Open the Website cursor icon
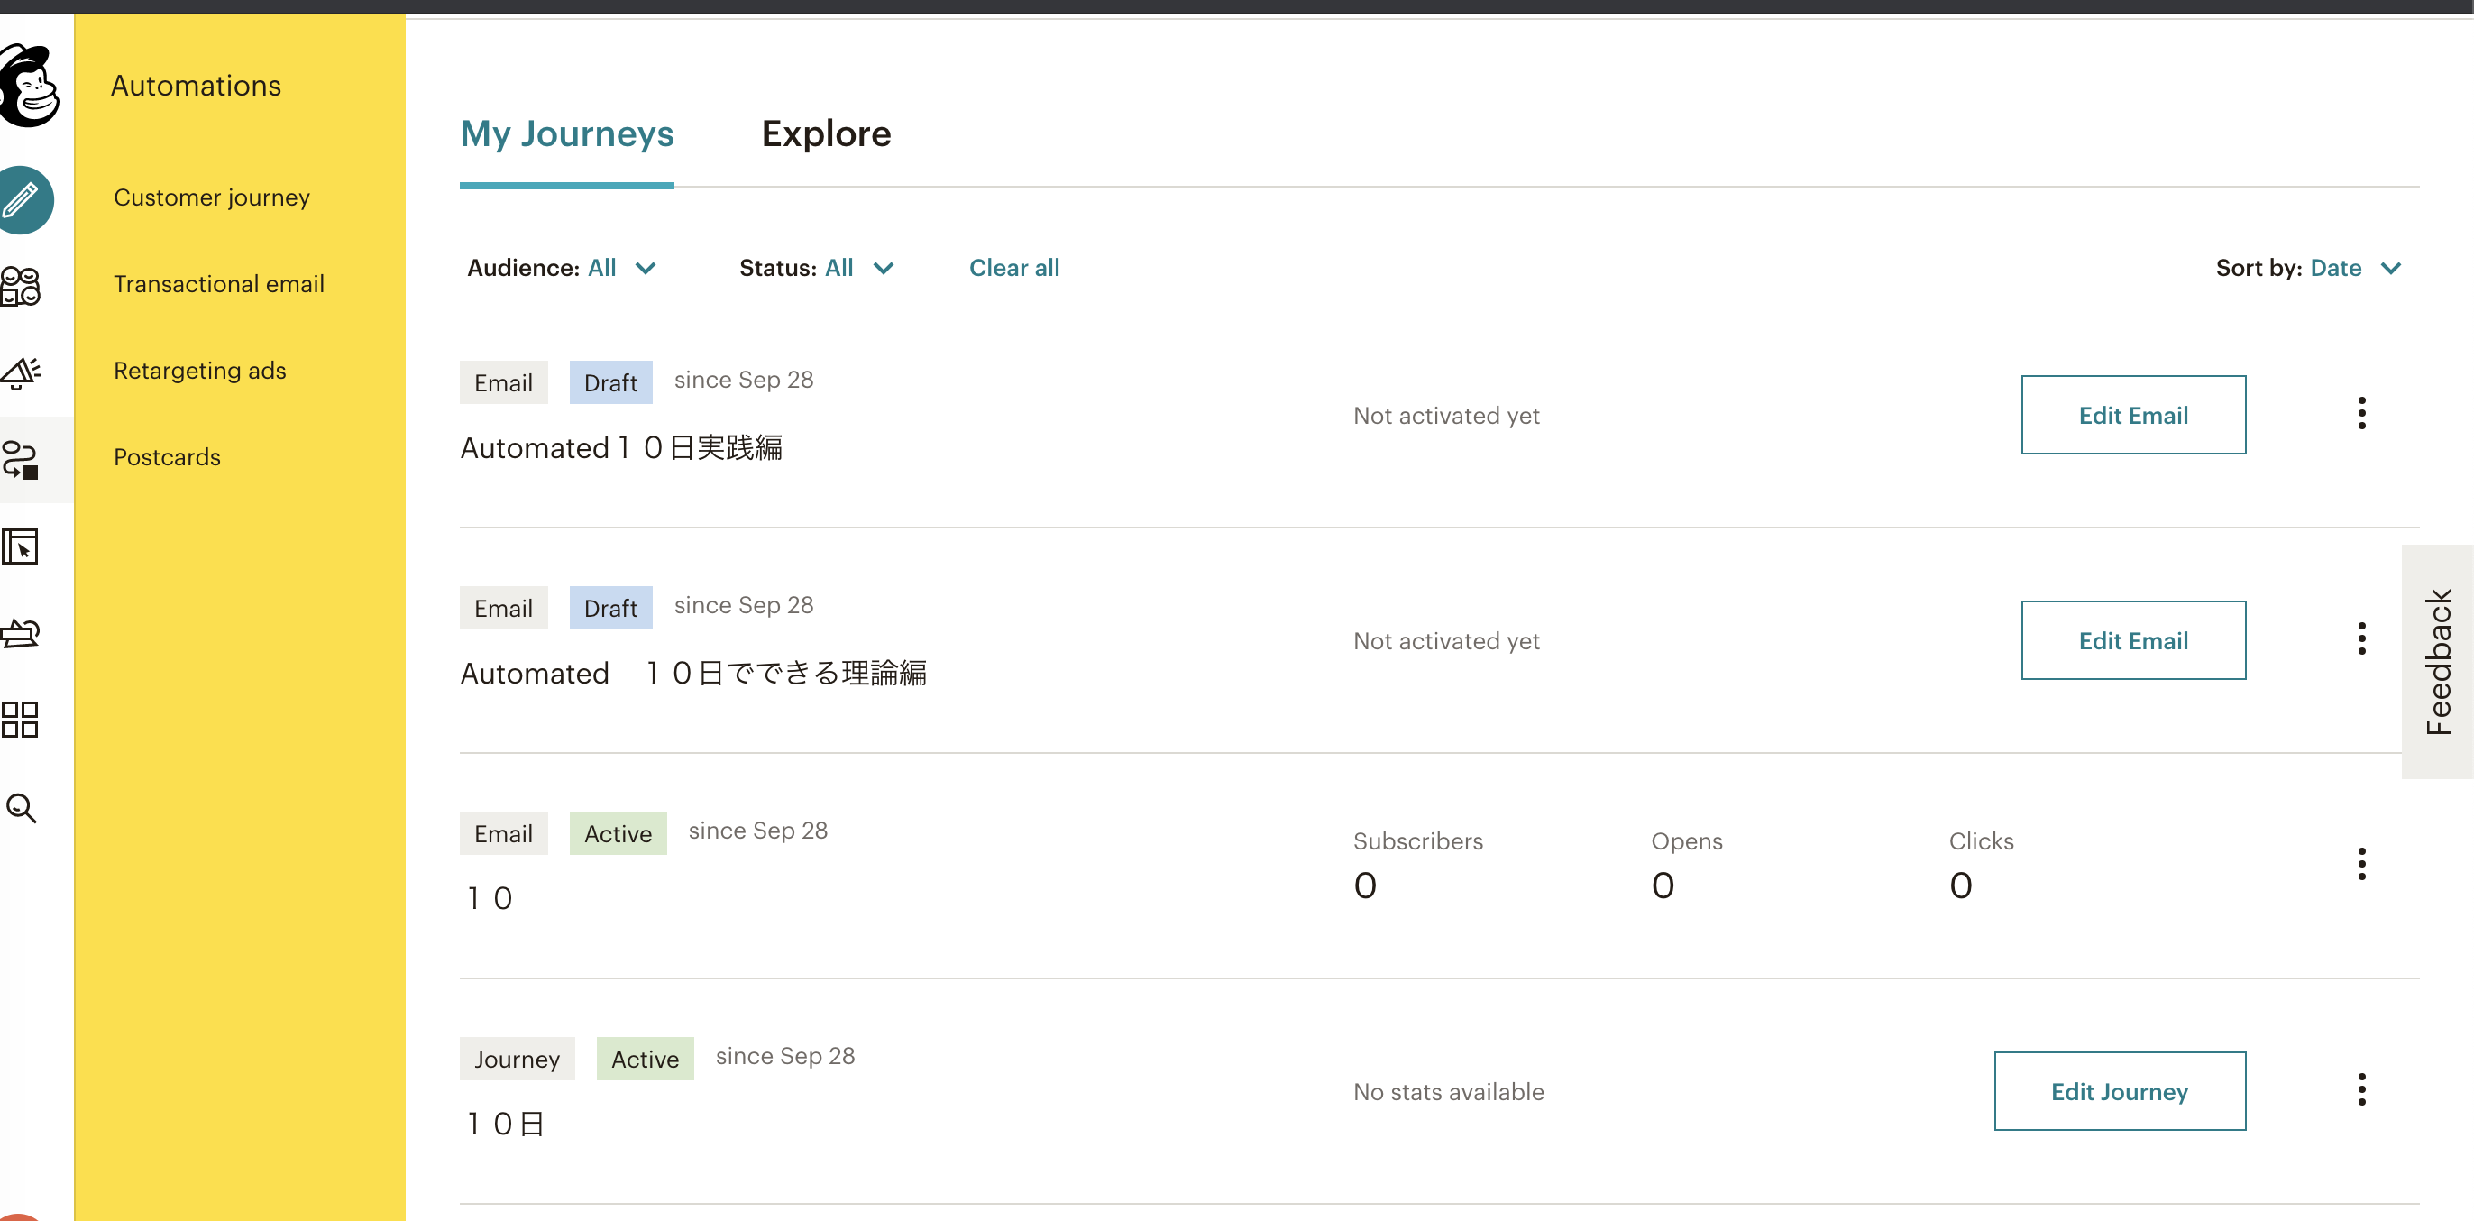This screenshot has width=2474, height=1221. (20, 546)
